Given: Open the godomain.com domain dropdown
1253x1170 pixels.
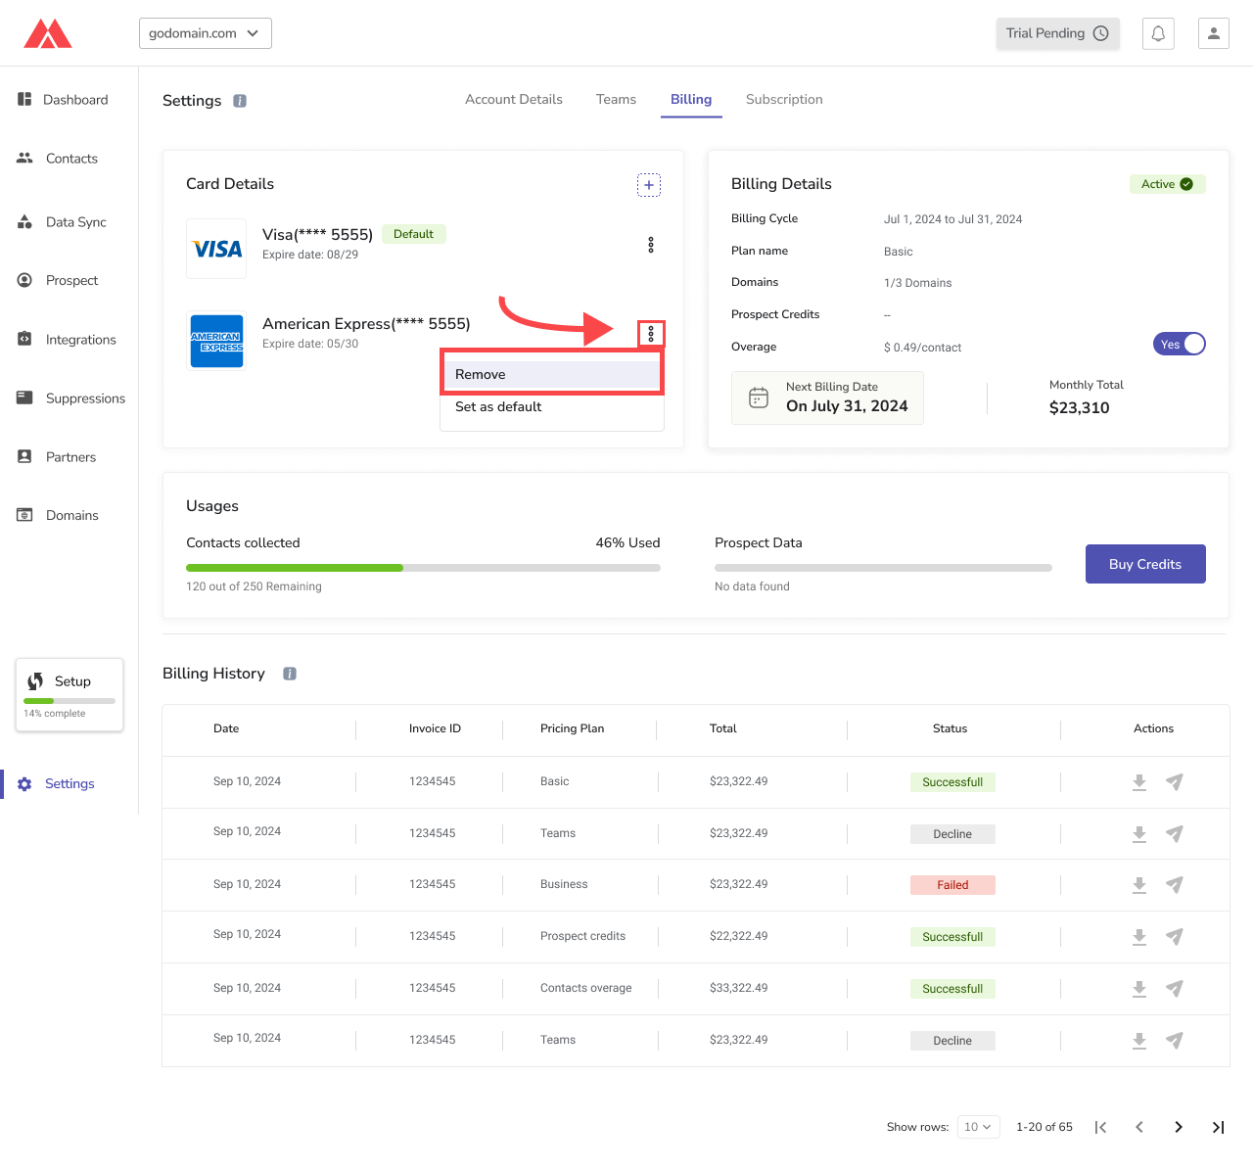Looking at the screenshot, I should [206, 33].
